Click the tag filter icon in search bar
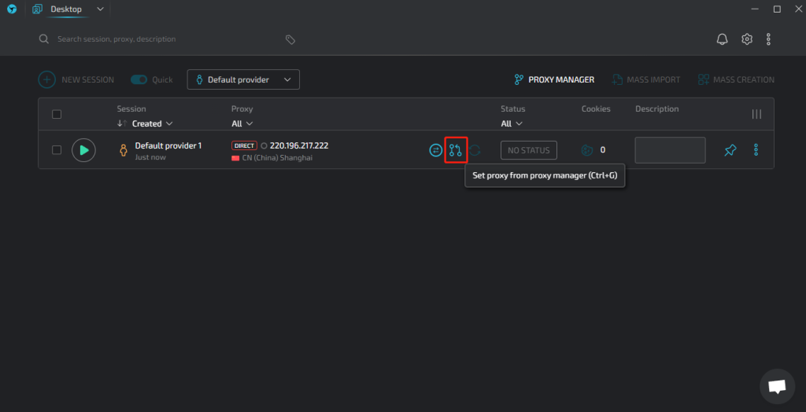806x412 pixels. click(290, 39)
